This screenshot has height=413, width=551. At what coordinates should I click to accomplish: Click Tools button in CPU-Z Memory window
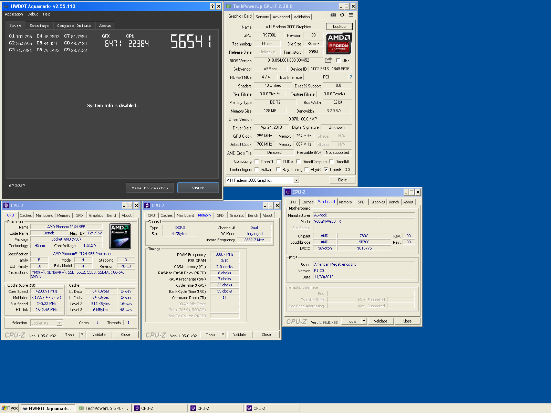coord(210,335)
